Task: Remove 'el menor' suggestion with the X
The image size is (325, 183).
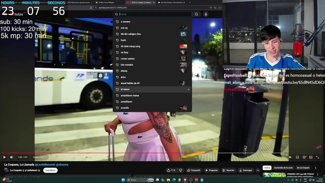Action: click(x=188, y=89)
